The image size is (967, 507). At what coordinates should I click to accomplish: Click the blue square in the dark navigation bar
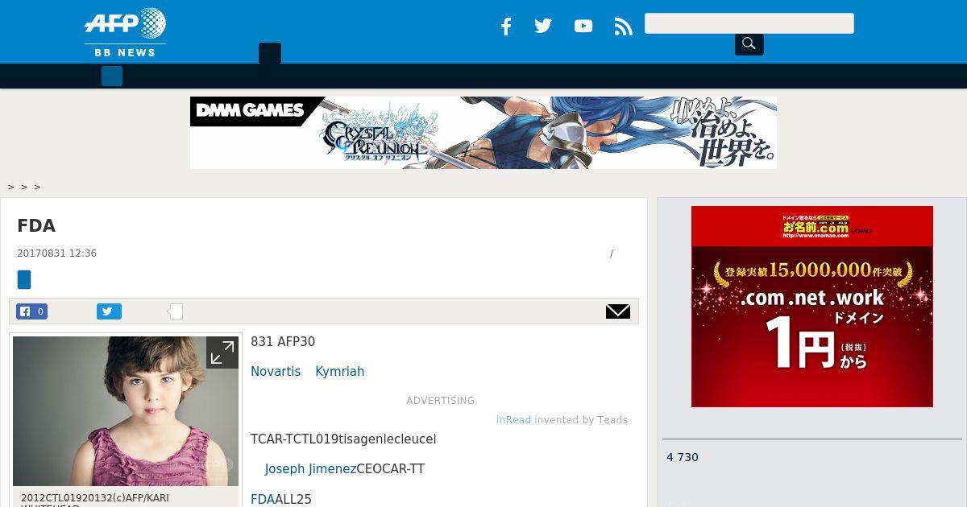pyautogui.click(x=112, y=76)
